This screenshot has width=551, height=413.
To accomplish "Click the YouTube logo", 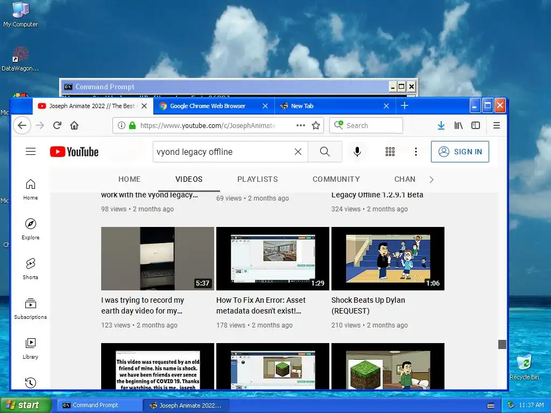I will click(x=74, y=152).
